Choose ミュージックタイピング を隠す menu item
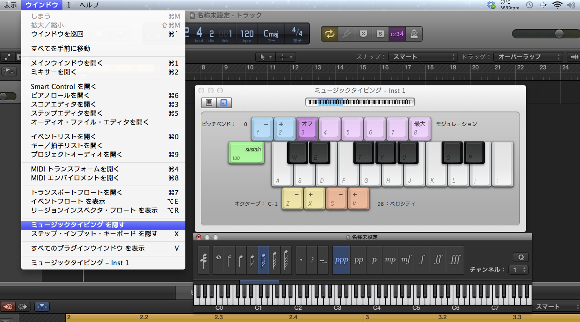 (x=103, y=225)
